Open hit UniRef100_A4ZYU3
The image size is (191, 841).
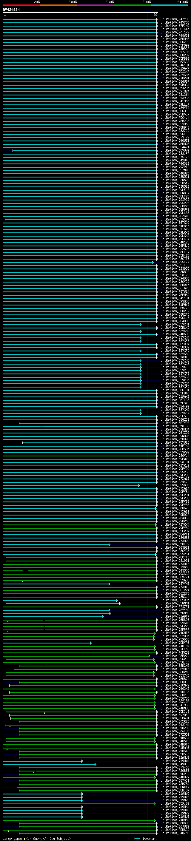(175, 19)
